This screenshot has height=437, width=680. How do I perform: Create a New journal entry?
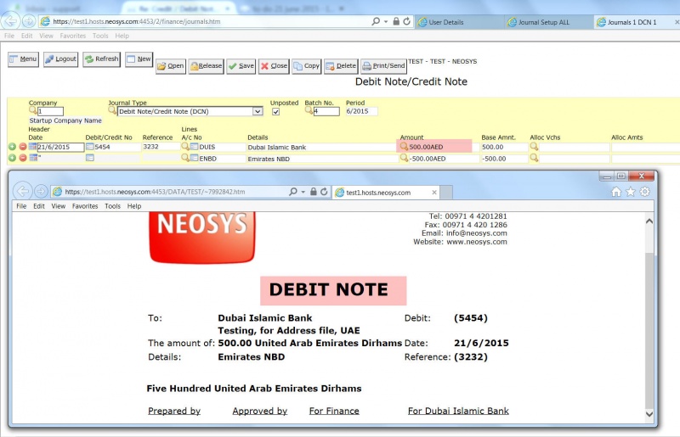point(139,59)
